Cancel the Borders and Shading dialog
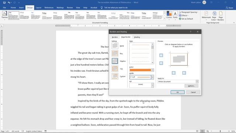Viewport: 236px width, 133px height. click(193, 92)
